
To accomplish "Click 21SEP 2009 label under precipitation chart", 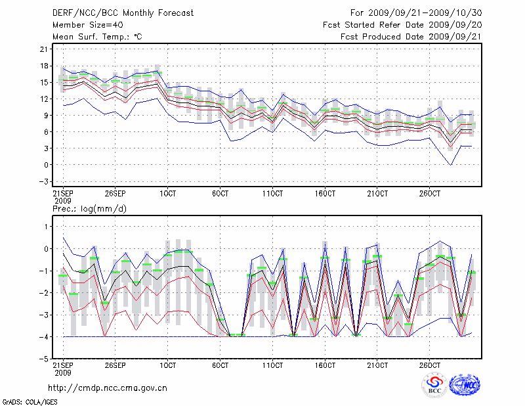I will (62, 368).
